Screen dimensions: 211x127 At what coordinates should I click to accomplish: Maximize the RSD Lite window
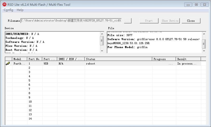click(196, 5)
